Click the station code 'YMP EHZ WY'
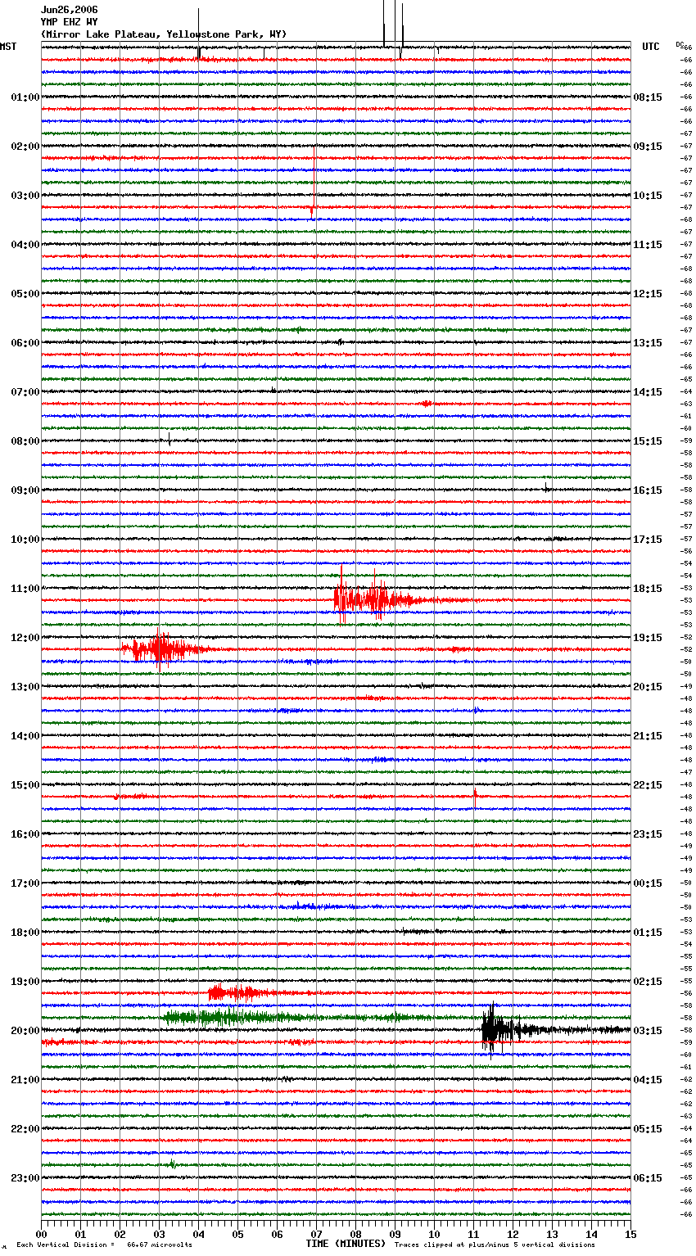This screenshot has height=1256, width=696. tap(69, 22)
